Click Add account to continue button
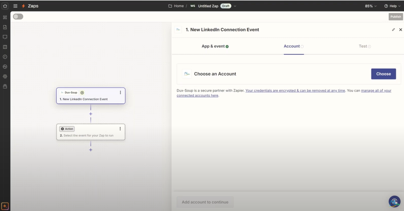The image size is (404, 211). point(205,202)
